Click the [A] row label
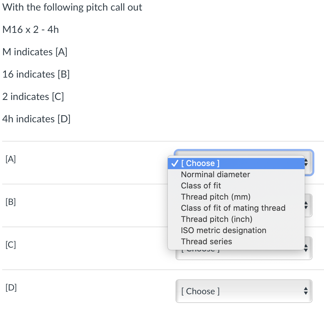This screenshot has width=324, height=311. click(10, 159)
